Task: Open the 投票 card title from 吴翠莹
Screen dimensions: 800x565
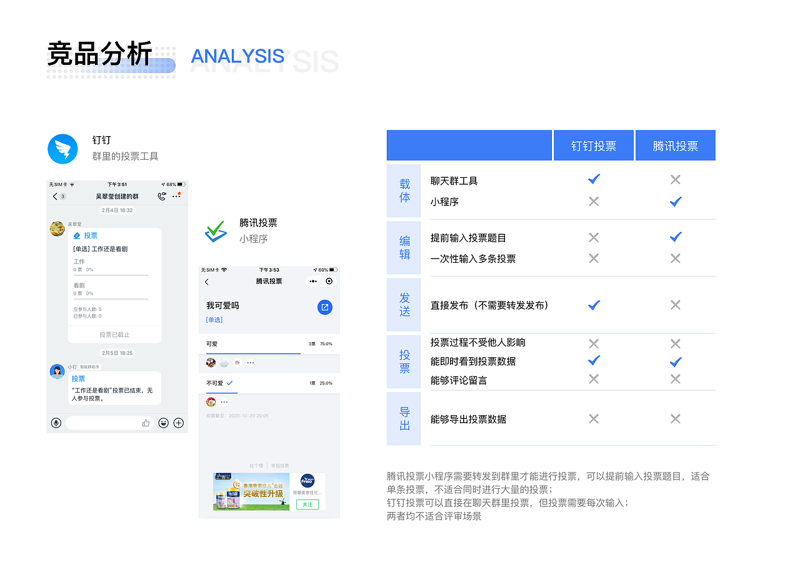Action: tap(91, 236)
